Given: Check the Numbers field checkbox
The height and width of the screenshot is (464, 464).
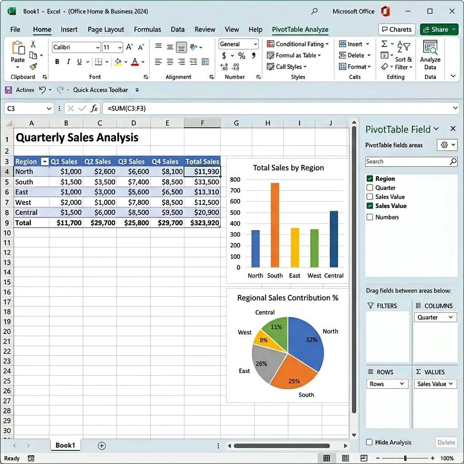Looking at the screenshot, I should pyautogui.click(x=370, y=217).
